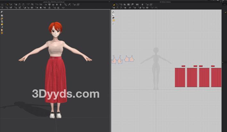The image size is (227, 132).
Task: Select the leftmost red skirt pattern piece
Action: [180, 77]
